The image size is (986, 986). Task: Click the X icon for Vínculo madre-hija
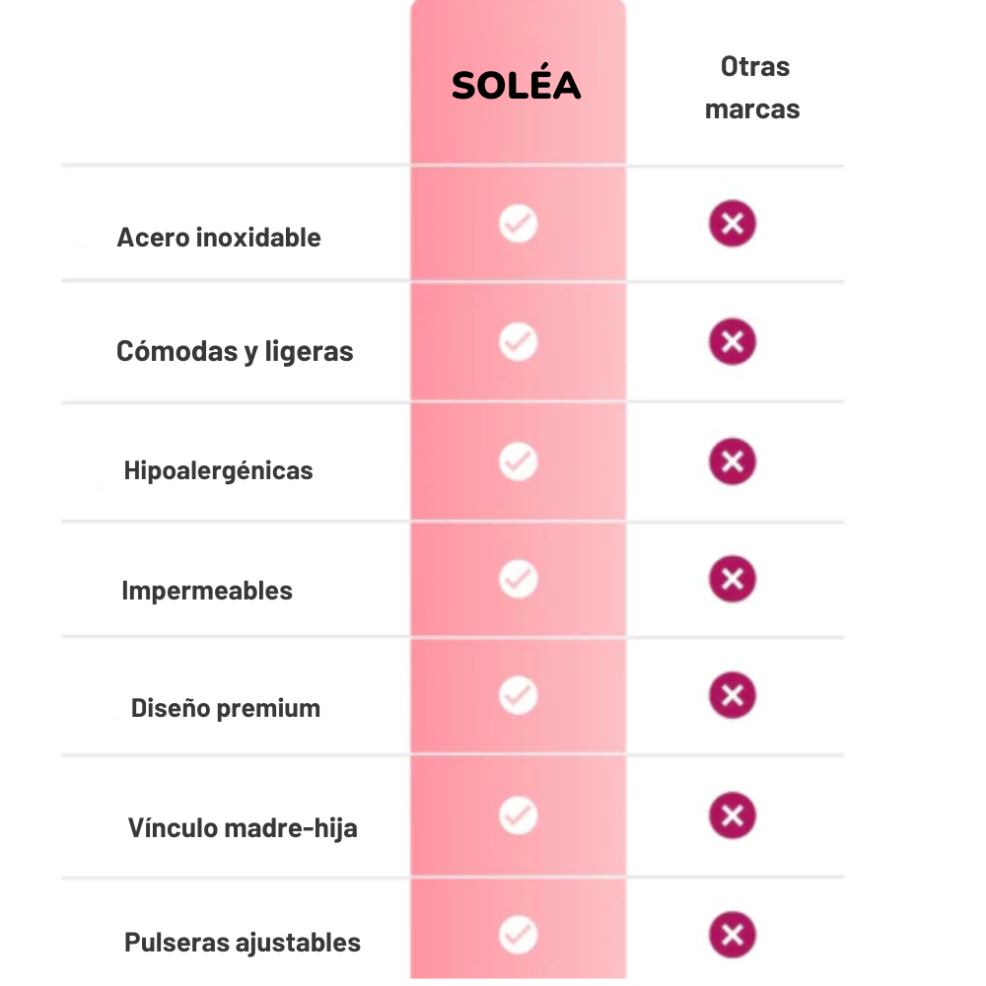pos(733,815)
